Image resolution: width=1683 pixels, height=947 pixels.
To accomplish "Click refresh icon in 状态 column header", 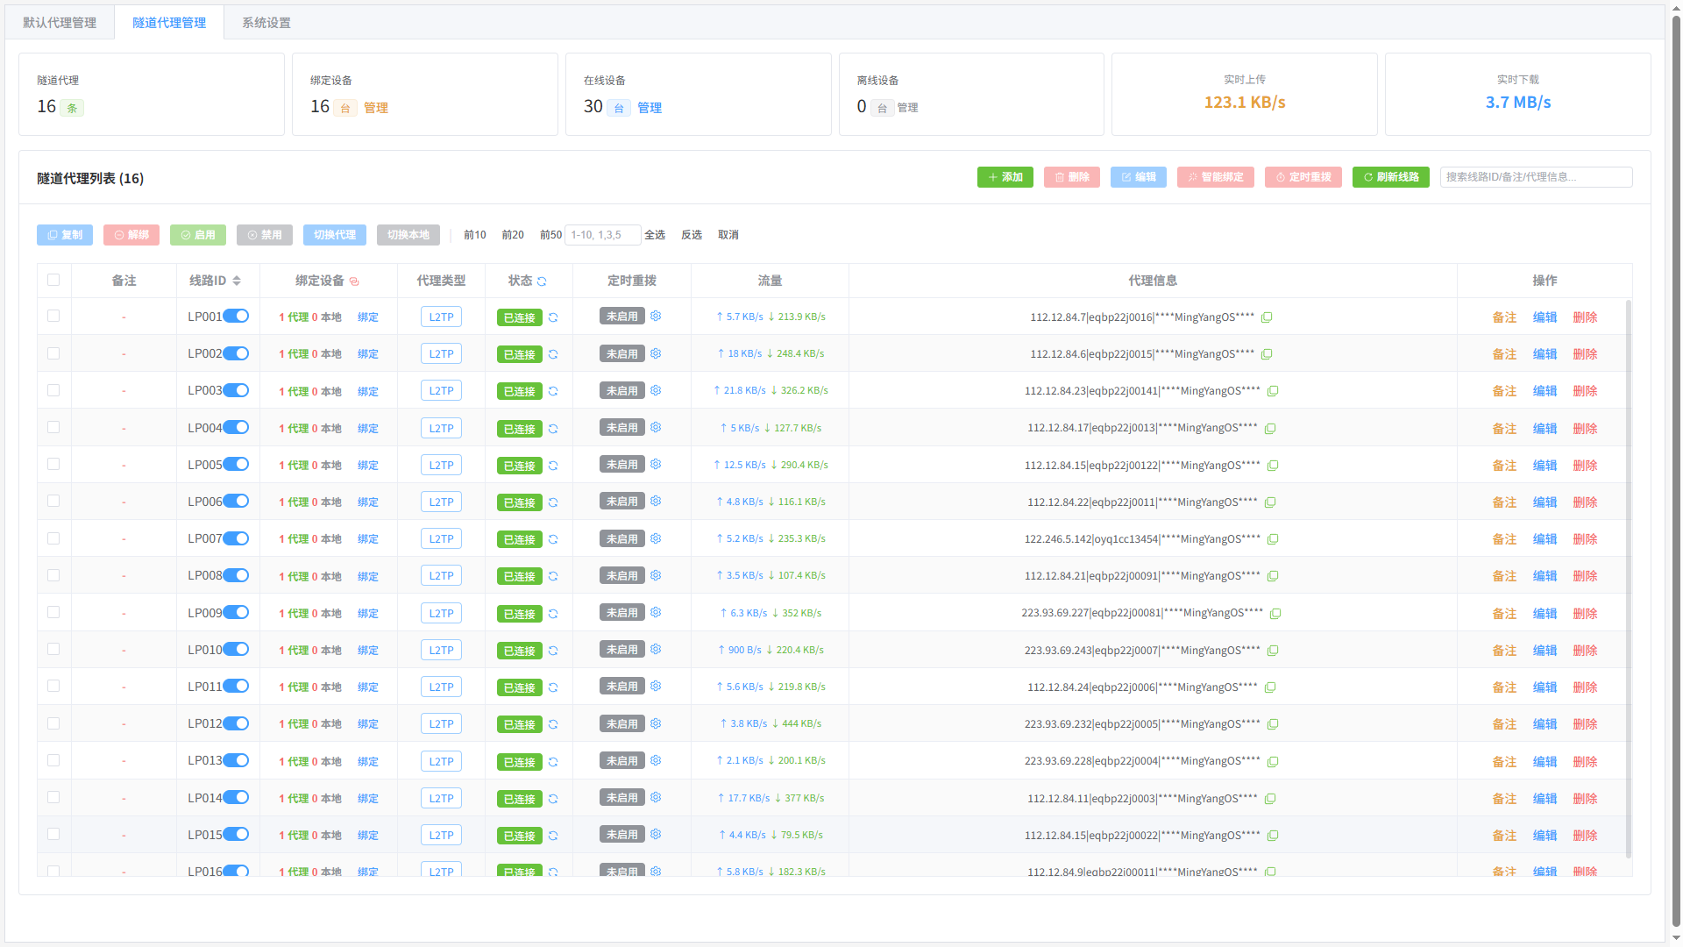I will (542, 281).
